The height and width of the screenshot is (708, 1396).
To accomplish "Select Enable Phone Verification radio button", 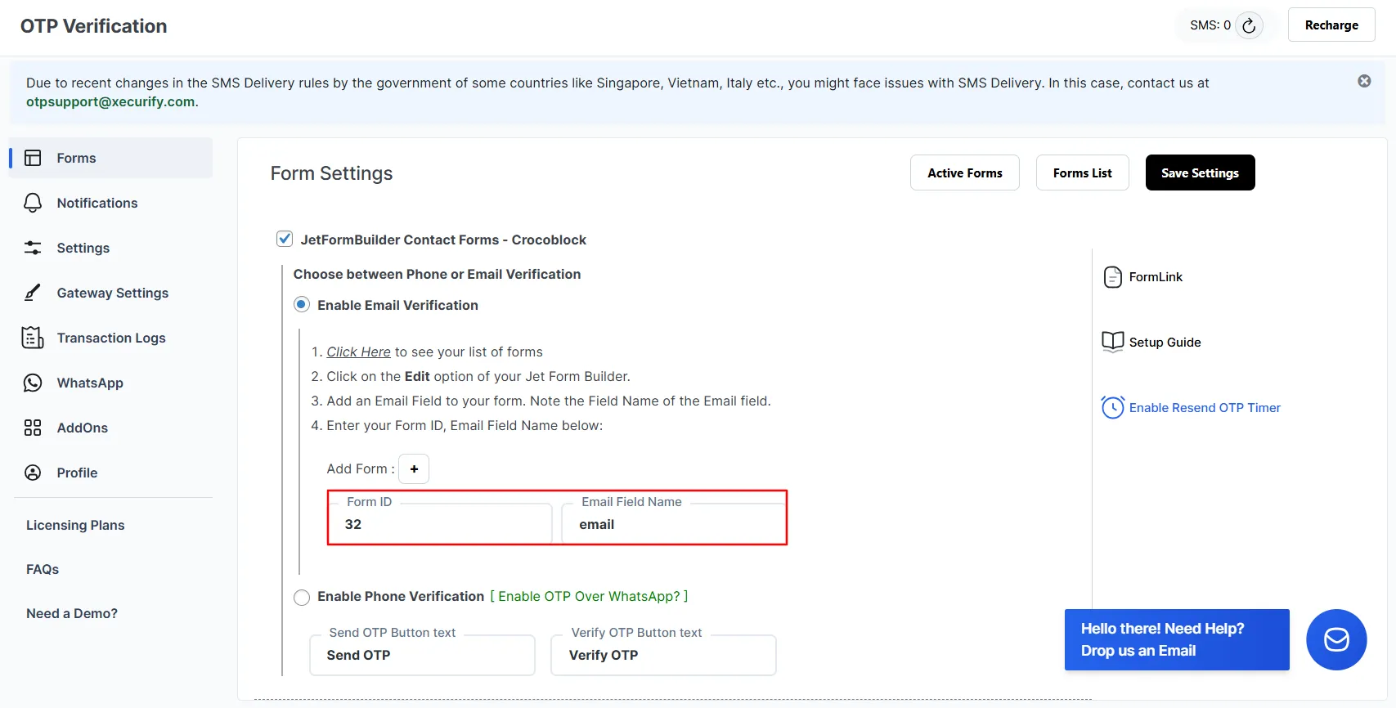I will (x=302, y=597).
